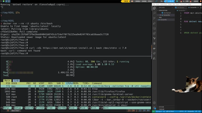Open the Search view in VS Code
202x113 pixels.
click(154, 13)
